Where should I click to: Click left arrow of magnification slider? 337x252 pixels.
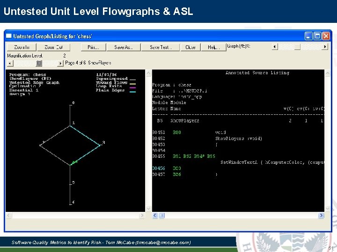[10, 63]
